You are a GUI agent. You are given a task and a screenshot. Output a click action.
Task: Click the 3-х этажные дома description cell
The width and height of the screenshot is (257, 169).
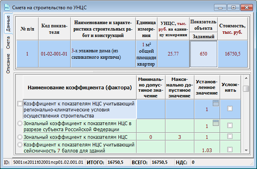click(103, 54)
